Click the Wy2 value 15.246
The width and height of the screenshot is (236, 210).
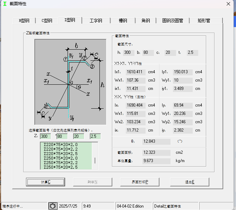tap(183, 122)
